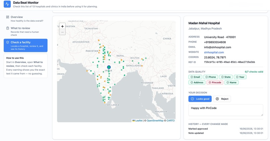
Task: Zoom out on the map
Action: pos(62,32)
